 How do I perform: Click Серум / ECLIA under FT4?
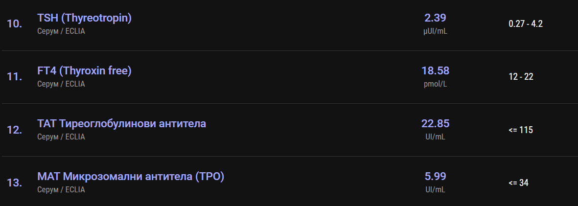61,84
